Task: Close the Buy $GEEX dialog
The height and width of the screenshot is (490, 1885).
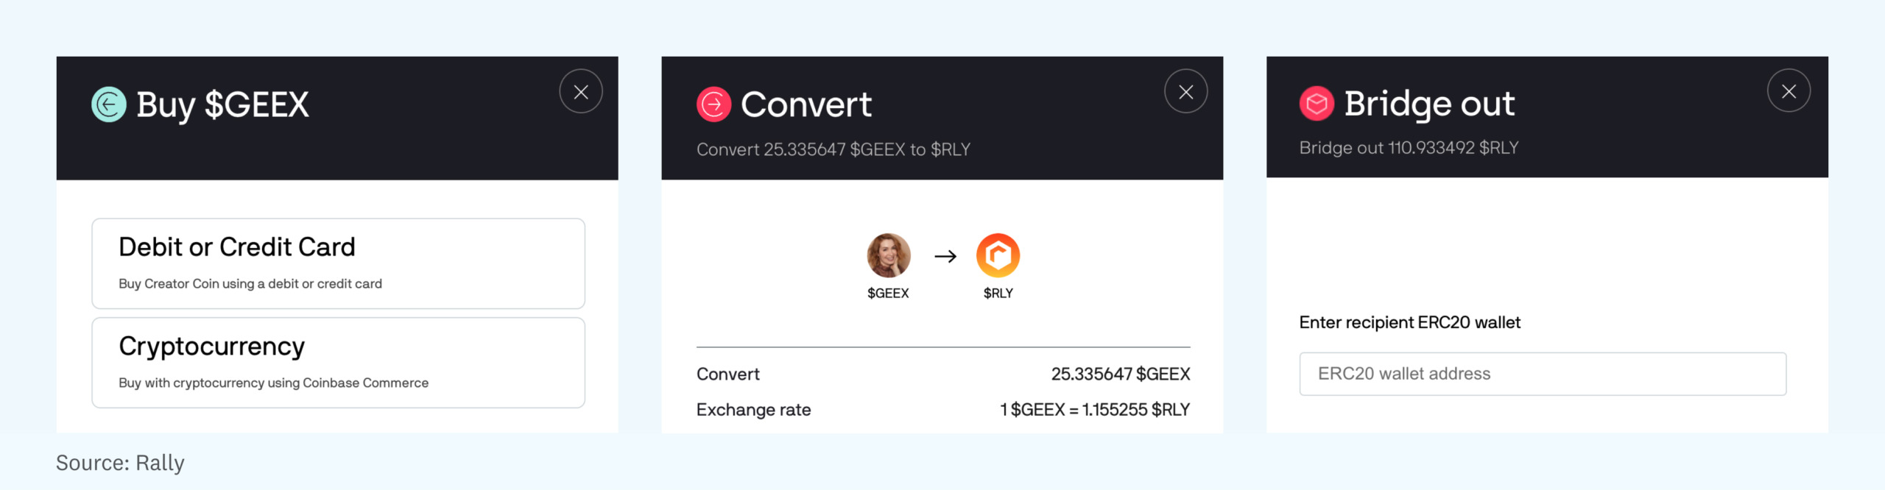Action: pos(580,92)
